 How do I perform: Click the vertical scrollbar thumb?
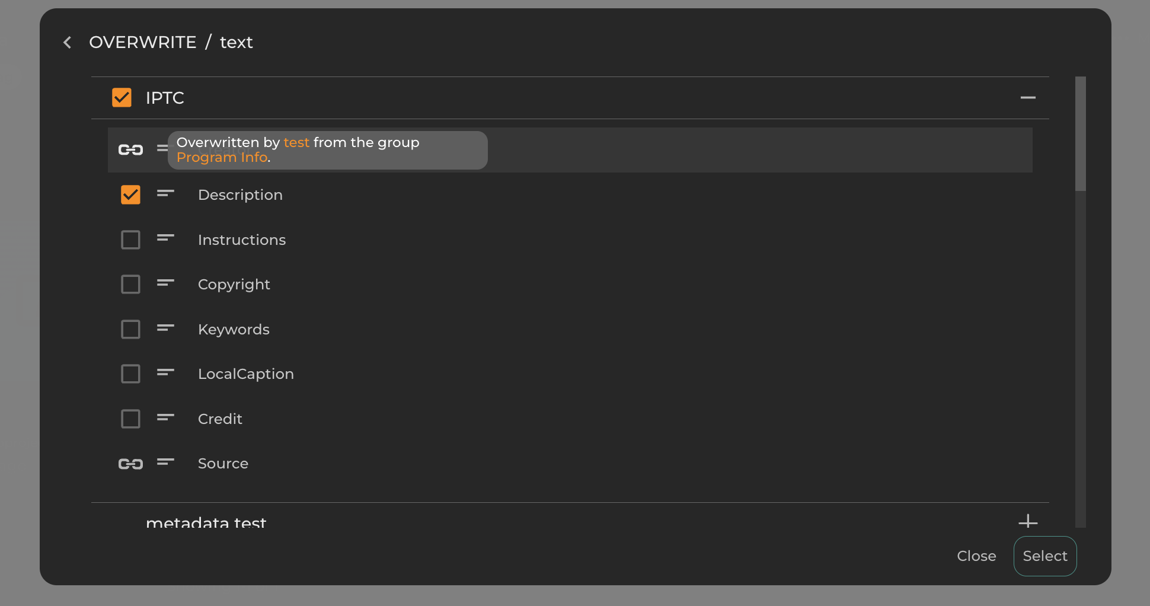[x=1080, y=133]
